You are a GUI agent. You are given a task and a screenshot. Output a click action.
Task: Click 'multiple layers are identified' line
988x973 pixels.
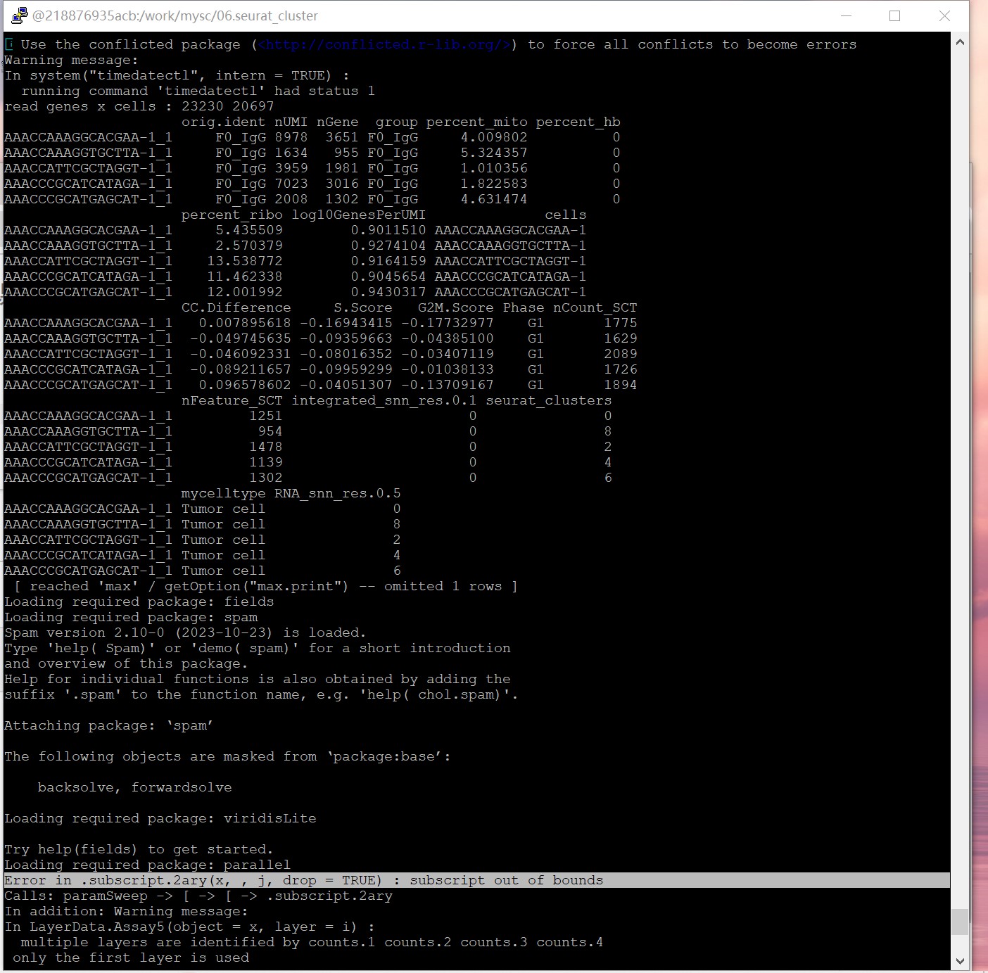pos(312,942)
